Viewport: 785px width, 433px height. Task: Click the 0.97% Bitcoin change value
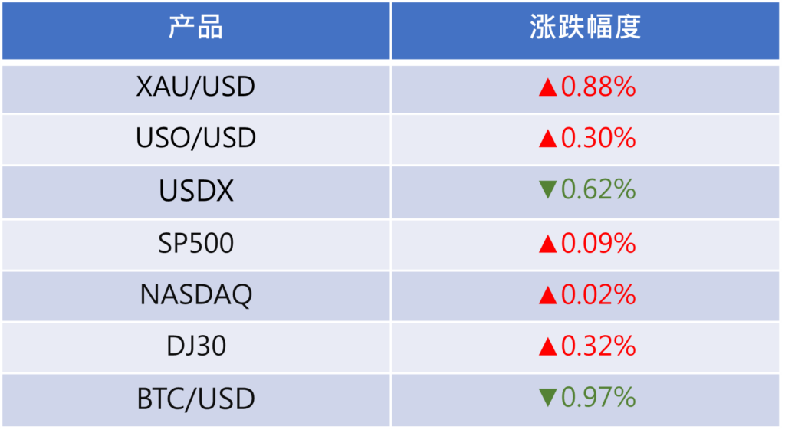598,398
